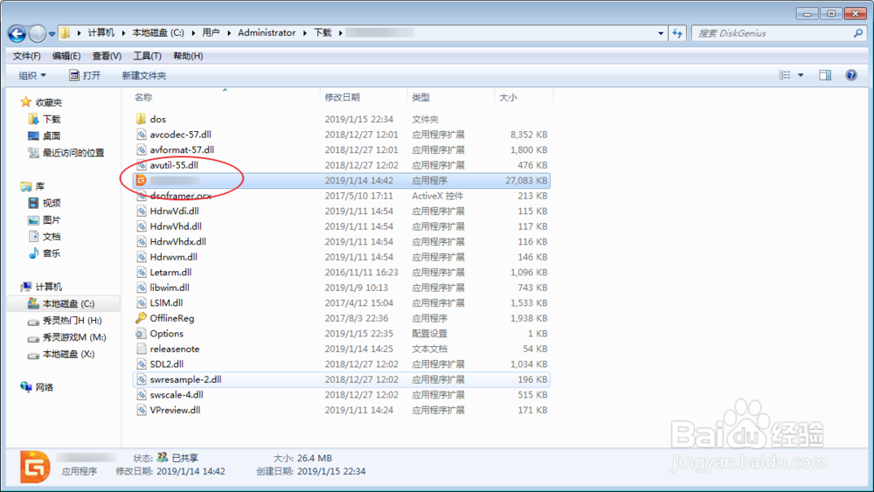Click the Options config file icon

click(141, 333)
